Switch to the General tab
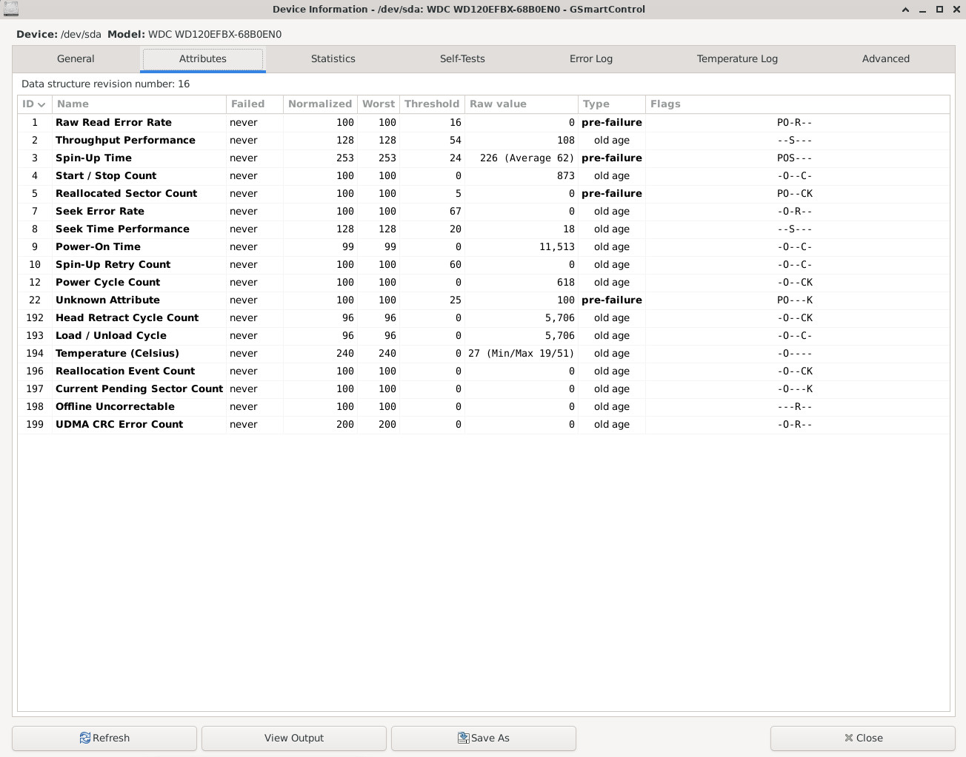This screenshot has height=757, width=966. [76, 59]
